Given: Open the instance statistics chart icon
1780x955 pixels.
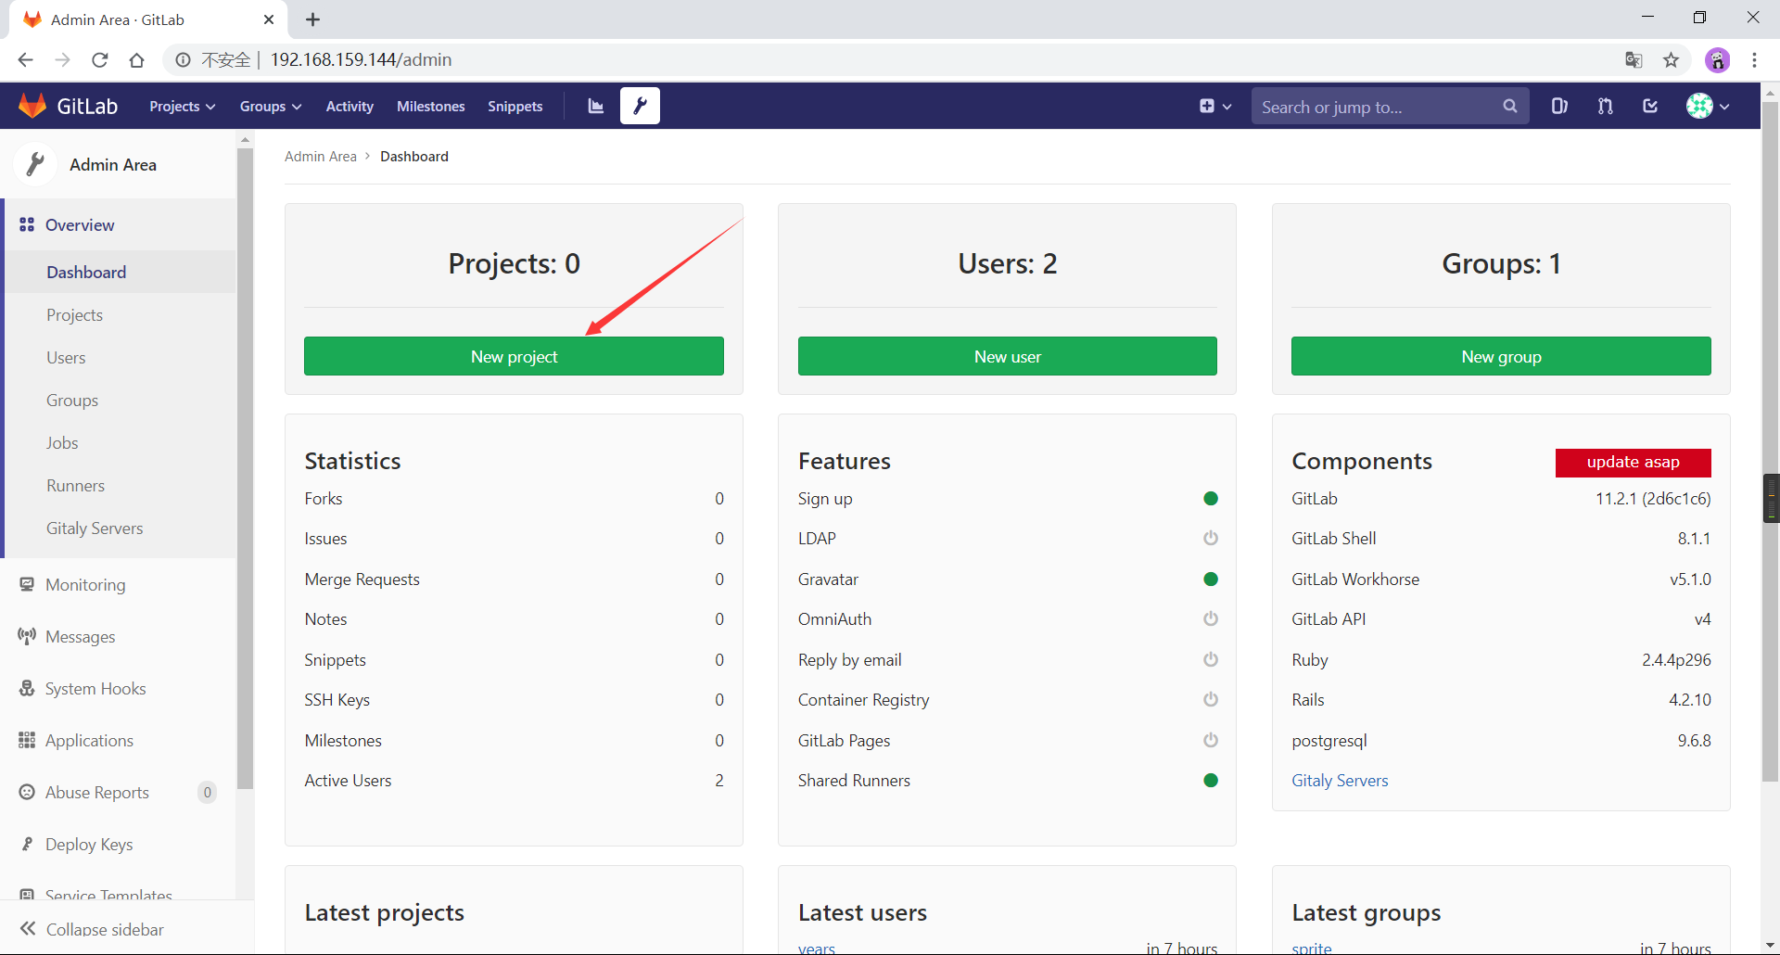Looking at the screenshot, I should [596, 107].
